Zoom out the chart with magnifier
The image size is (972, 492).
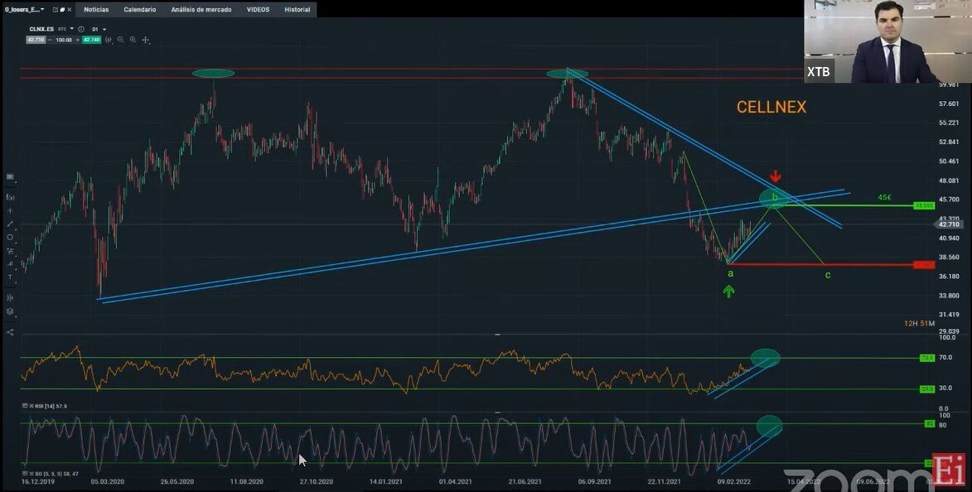121,39
